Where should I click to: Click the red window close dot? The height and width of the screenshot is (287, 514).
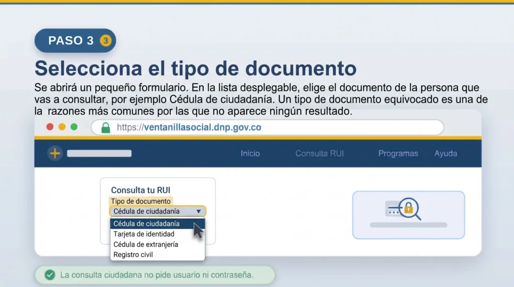50,127
